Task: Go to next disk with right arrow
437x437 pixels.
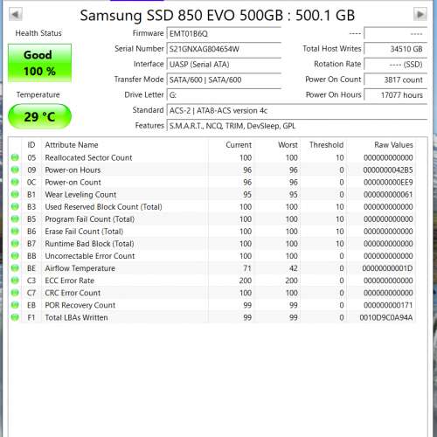Action: coord(420,14)
